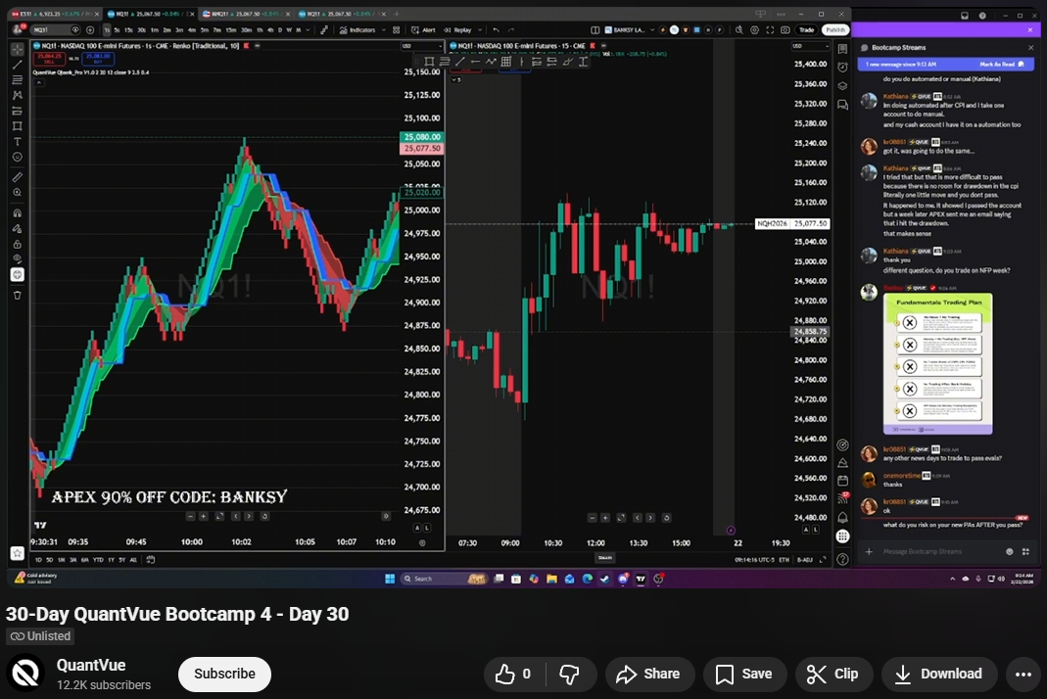Select the 1m timeframe
Image resolution: width=1047 pixels, height=699 pixels.
tap(154, 30)
